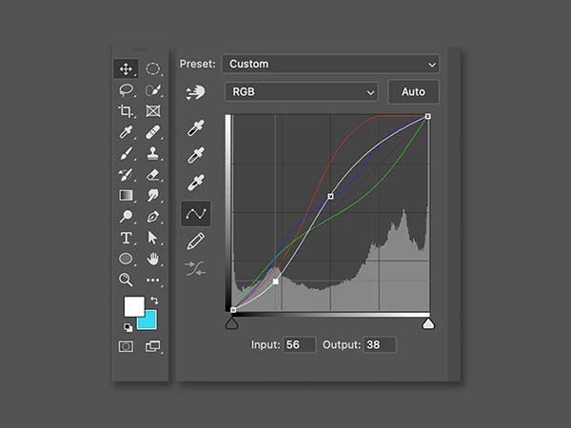
Task: Select the Eraser tool
Action: tap(153, 175)
